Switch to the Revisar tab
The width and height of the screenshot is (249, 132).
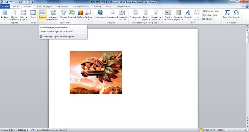tap(98, 6)
